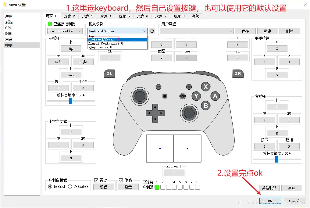Click the D-pad on controller image
The image size is (310, 208).
pyautogui.click(x=155, y=113)
